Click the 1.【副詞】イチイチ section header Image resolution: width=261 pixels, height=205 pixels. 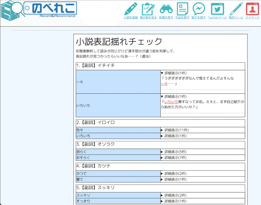point(161,66)
